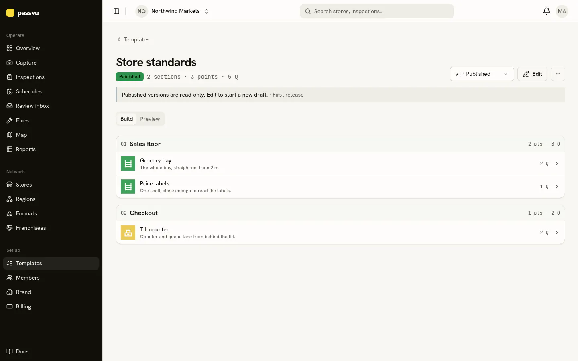Select Templates in the sidebar
Viewport: 578px width, 361px height.
[51, 263]
